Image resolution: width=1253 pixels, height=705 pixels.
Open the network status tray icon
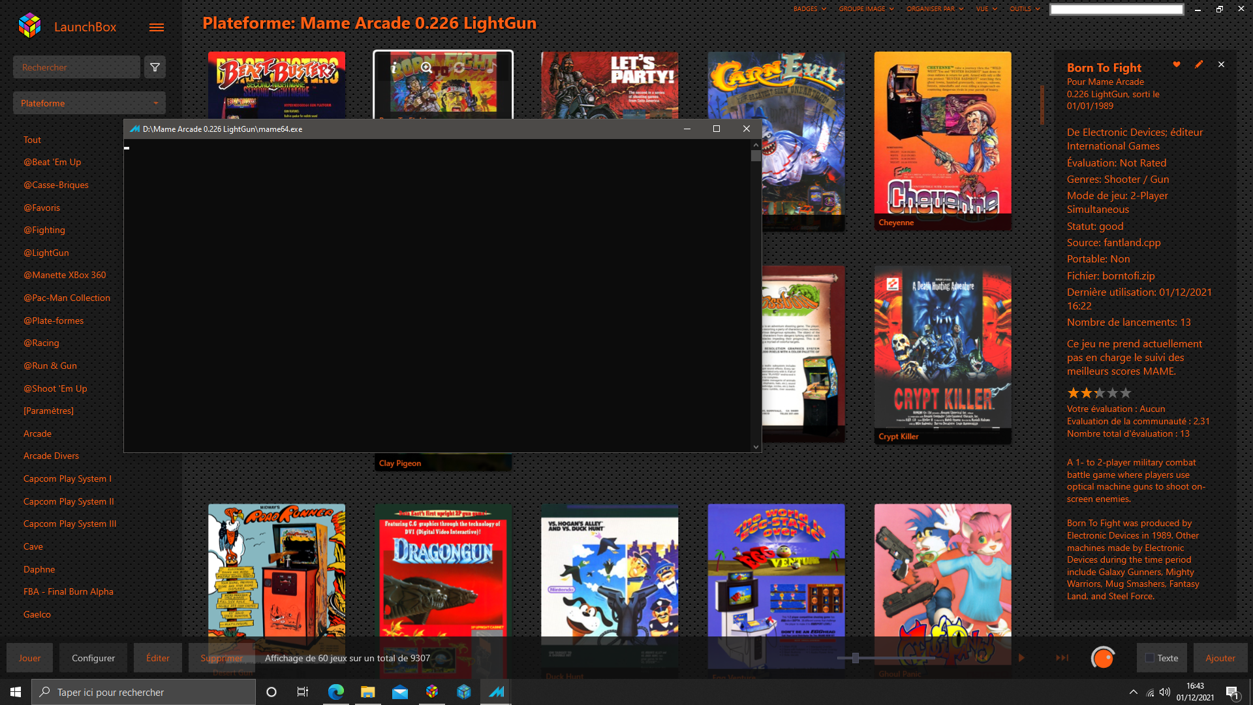1150,693
